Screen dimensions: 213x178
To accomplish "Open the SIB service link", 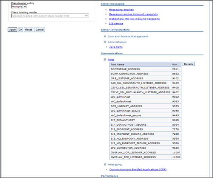I will tap(116, 23).
